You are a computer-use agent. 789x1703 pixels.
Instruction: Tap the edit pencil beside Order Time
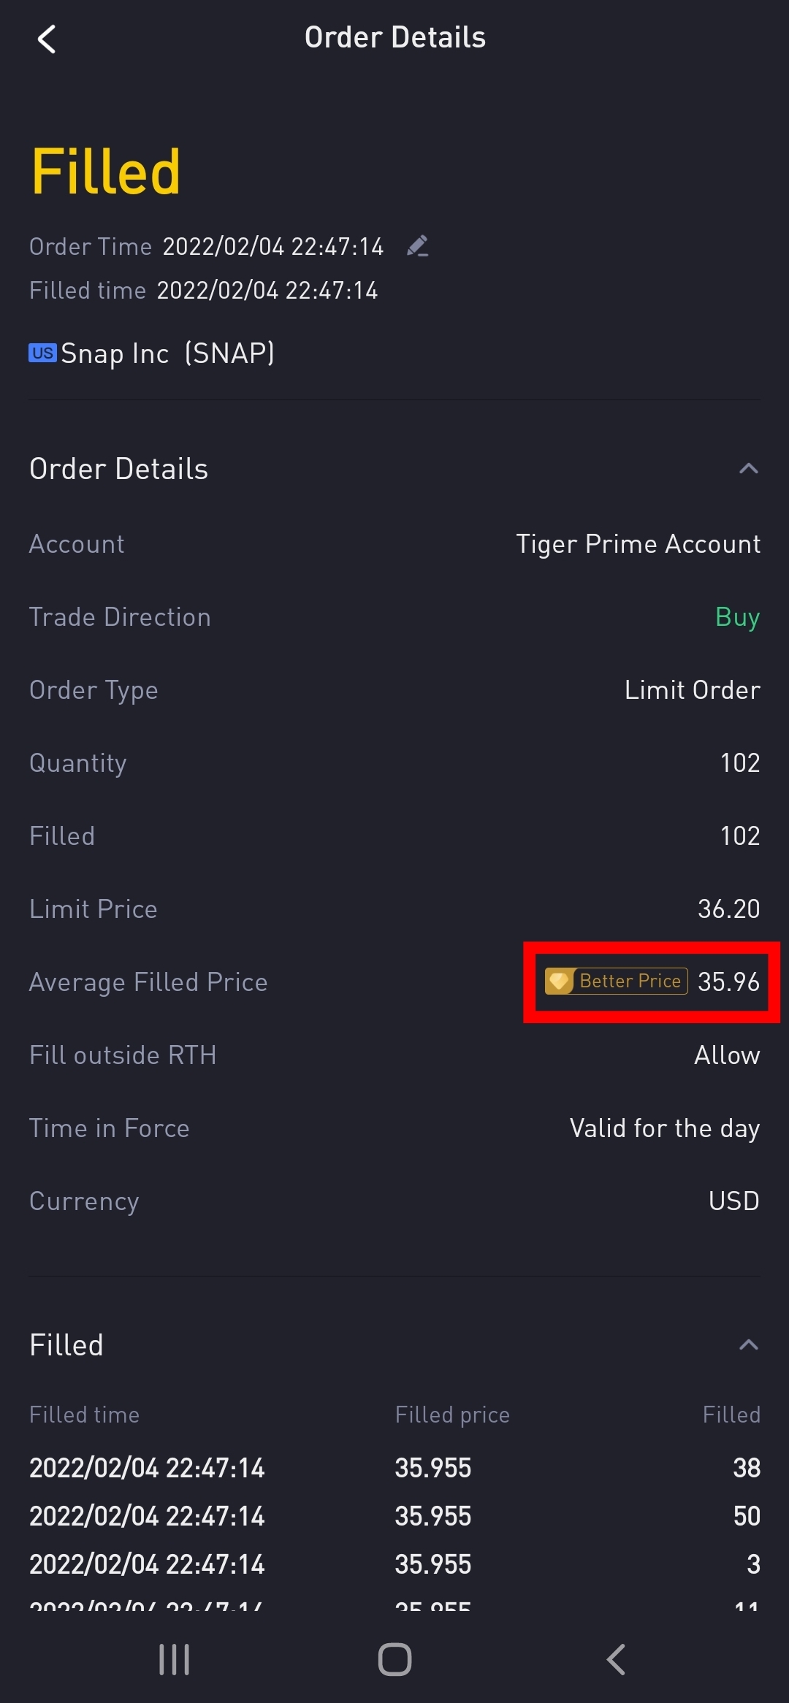[417, 246]
